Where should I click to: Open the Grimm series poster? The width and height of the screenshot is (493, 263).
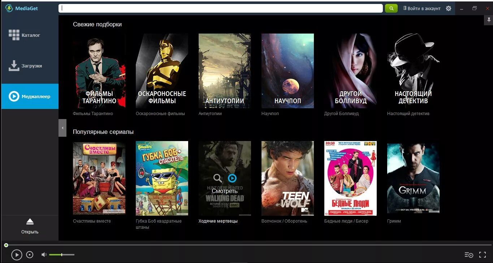(x=413, y=178)
